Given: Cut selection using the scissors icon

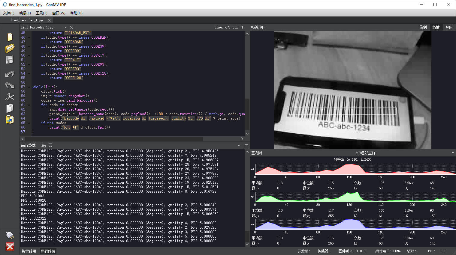Looking at the screenshot, I should pyautogui.click(x=10, y=96).
